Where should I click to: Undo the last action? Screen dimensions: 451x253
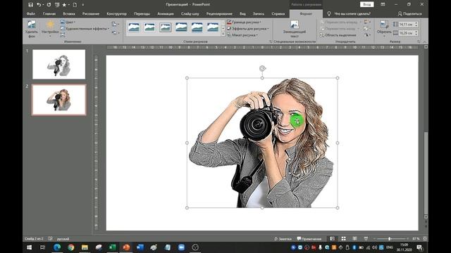coord(39,5)
